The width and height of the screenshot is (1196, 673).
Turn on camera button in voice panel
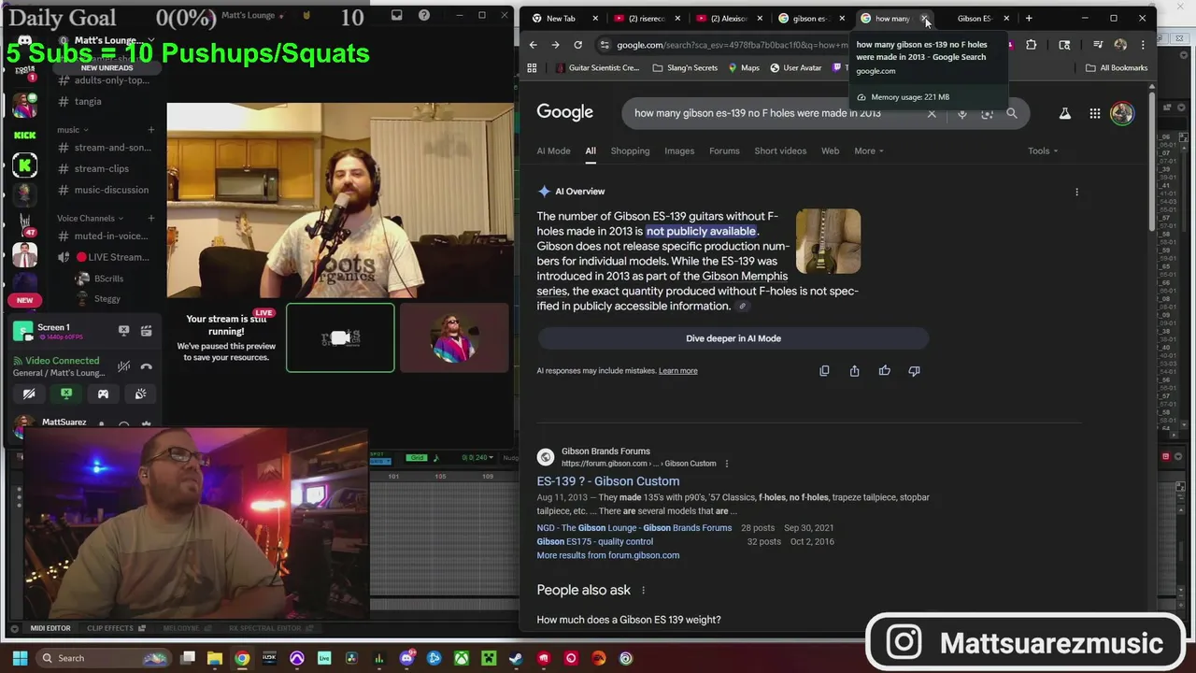coord(29,394)
